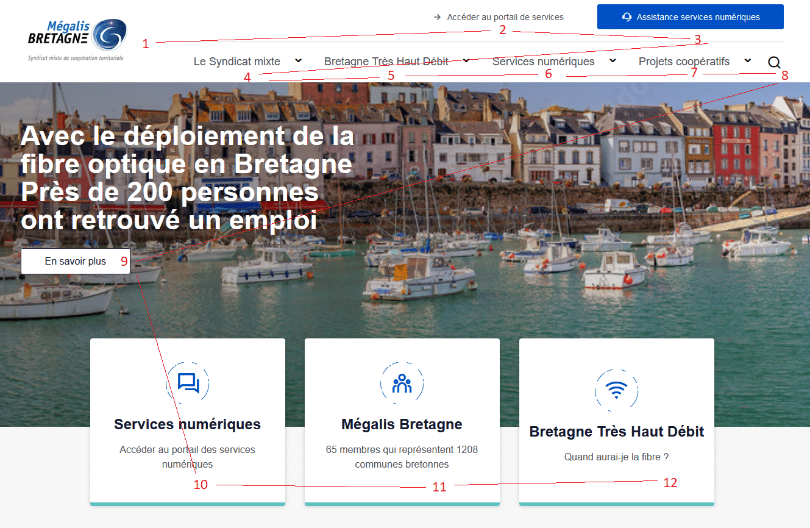Open the Mégalis Bretagne card title
The height and width of the screenshot is (528, 810).
coord(402,424)
